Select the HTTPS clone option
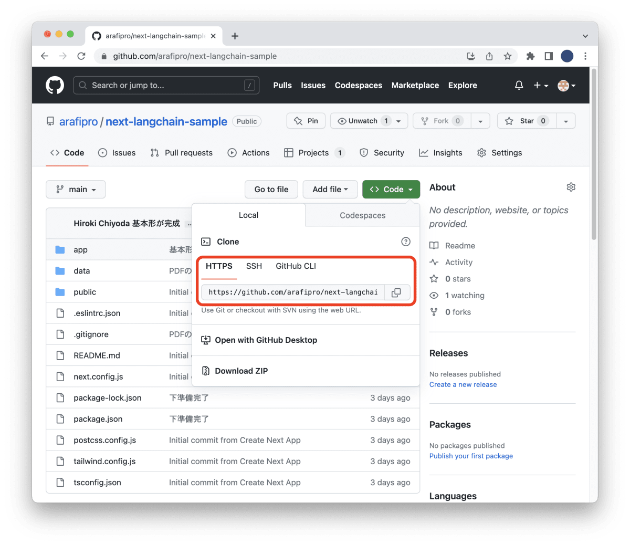This screenshot has width=630, height=545. click(219, 266)
